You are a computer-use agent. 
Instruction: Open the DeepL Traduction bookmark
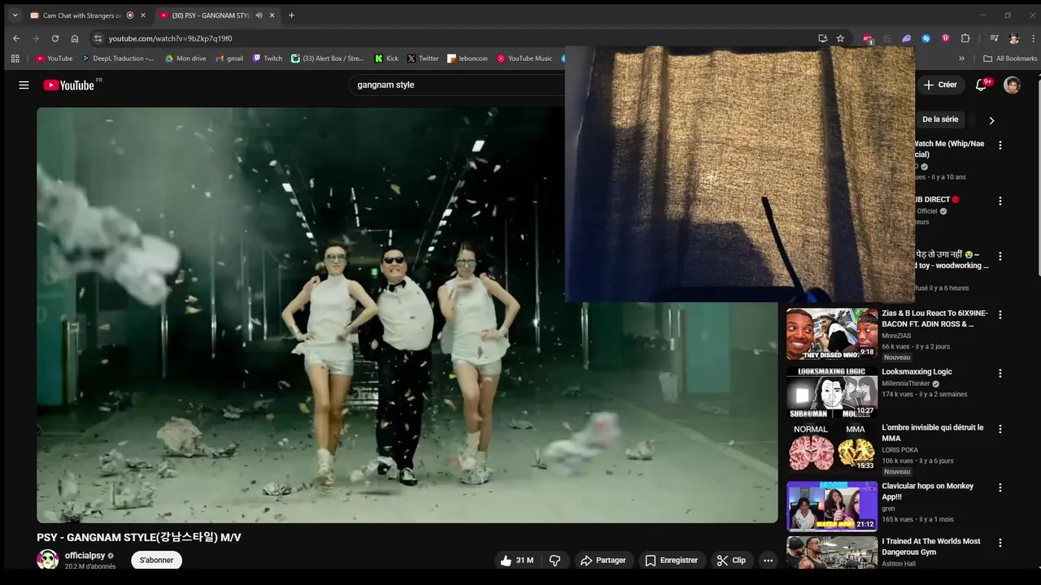(117, 58)
